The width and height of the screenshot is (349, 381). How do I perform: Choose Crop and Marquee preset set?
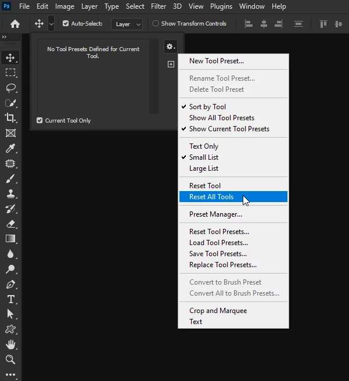233,311
